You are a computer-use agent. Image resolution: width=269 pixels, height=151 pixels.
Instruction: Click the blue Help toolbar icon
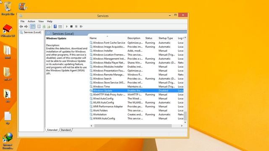point(55,26)
